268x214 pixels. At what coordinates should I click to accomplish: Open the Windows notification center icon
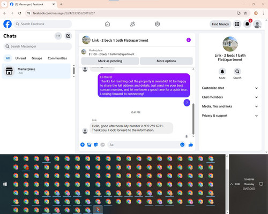pyautogui.click(x=261, y=184)
